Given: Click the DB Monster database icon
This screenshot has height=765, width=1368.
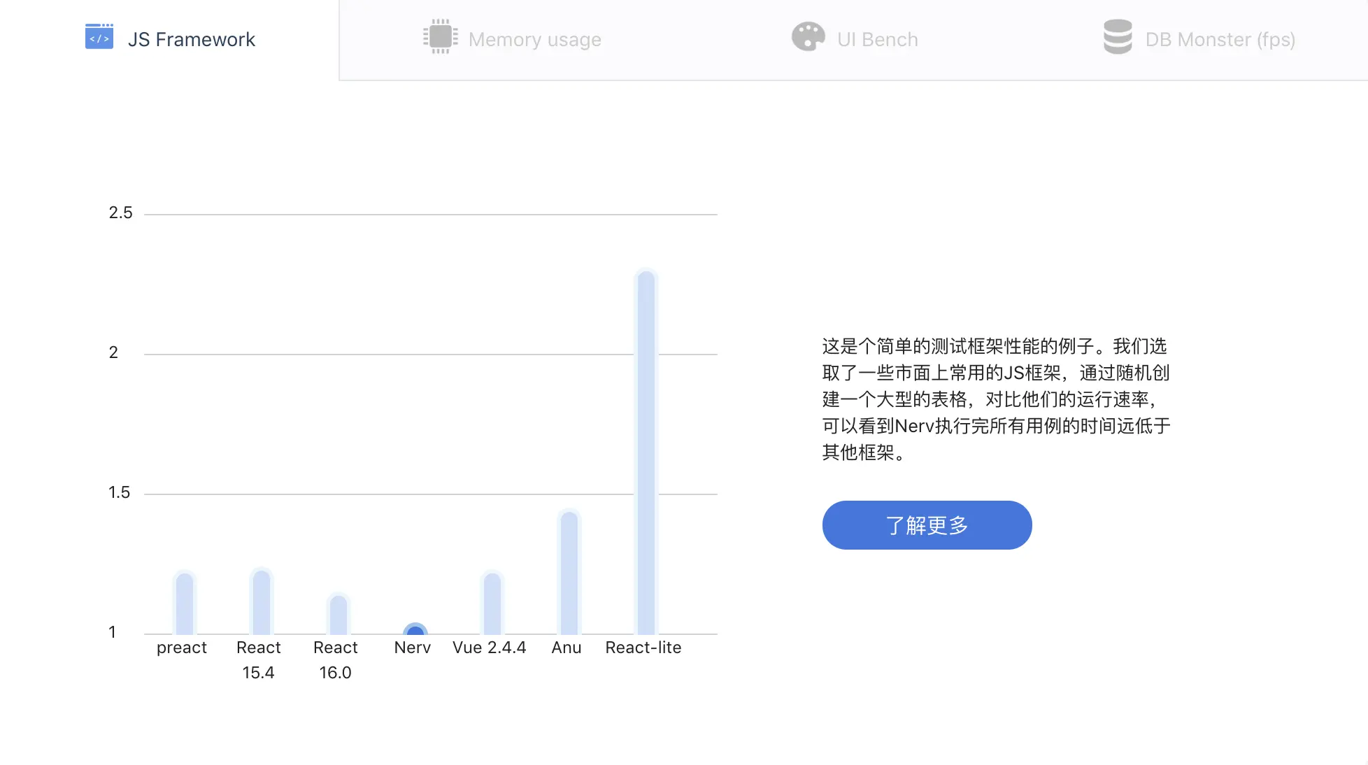Looking at the screenshot, I should click(x=1118, y=37).
